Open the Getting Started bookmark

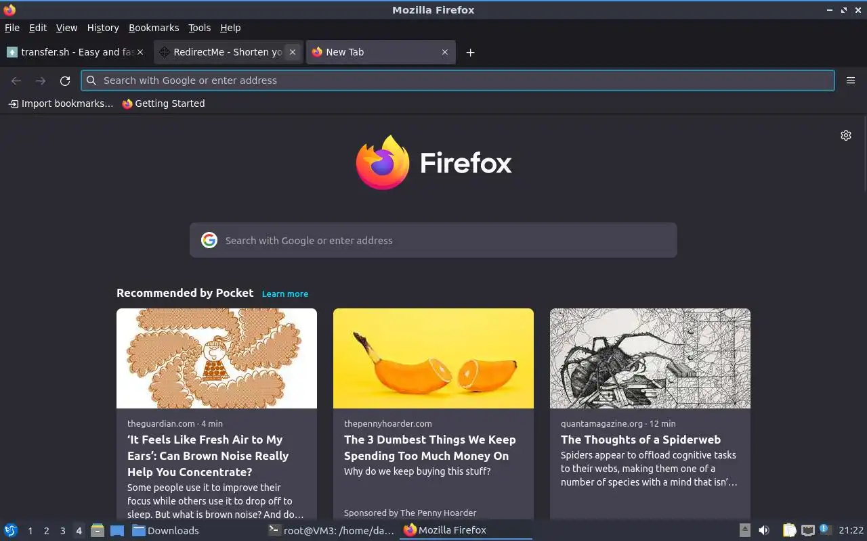pos(163,103)
